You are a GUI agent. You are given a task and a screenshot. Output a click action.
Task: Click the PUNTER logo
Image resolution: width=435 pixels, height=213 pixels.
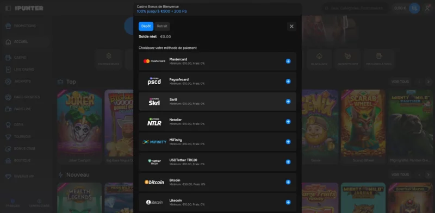coord(29,8)
